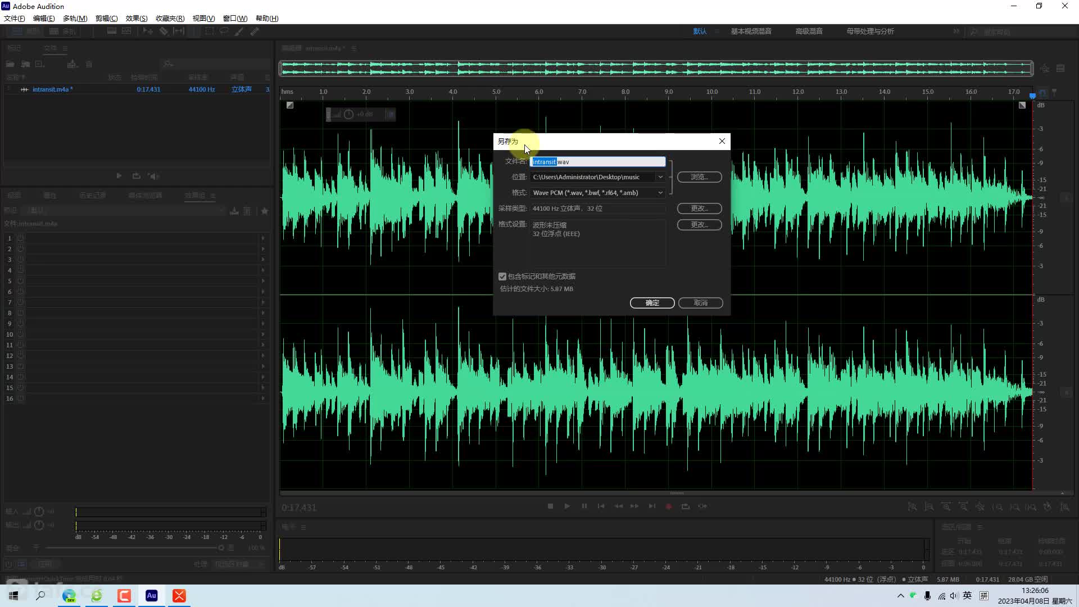Screen dimensions: 1079x607
Task: Expand the workspace overflow chevrons
Action: coord(956,31)
